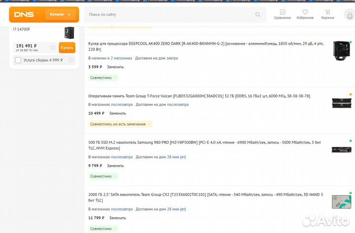The height and width of the screenshot is (233, 355).
Task: Click RAM home delivery 'послезавтра' link
Action: (x=177, y=104)
